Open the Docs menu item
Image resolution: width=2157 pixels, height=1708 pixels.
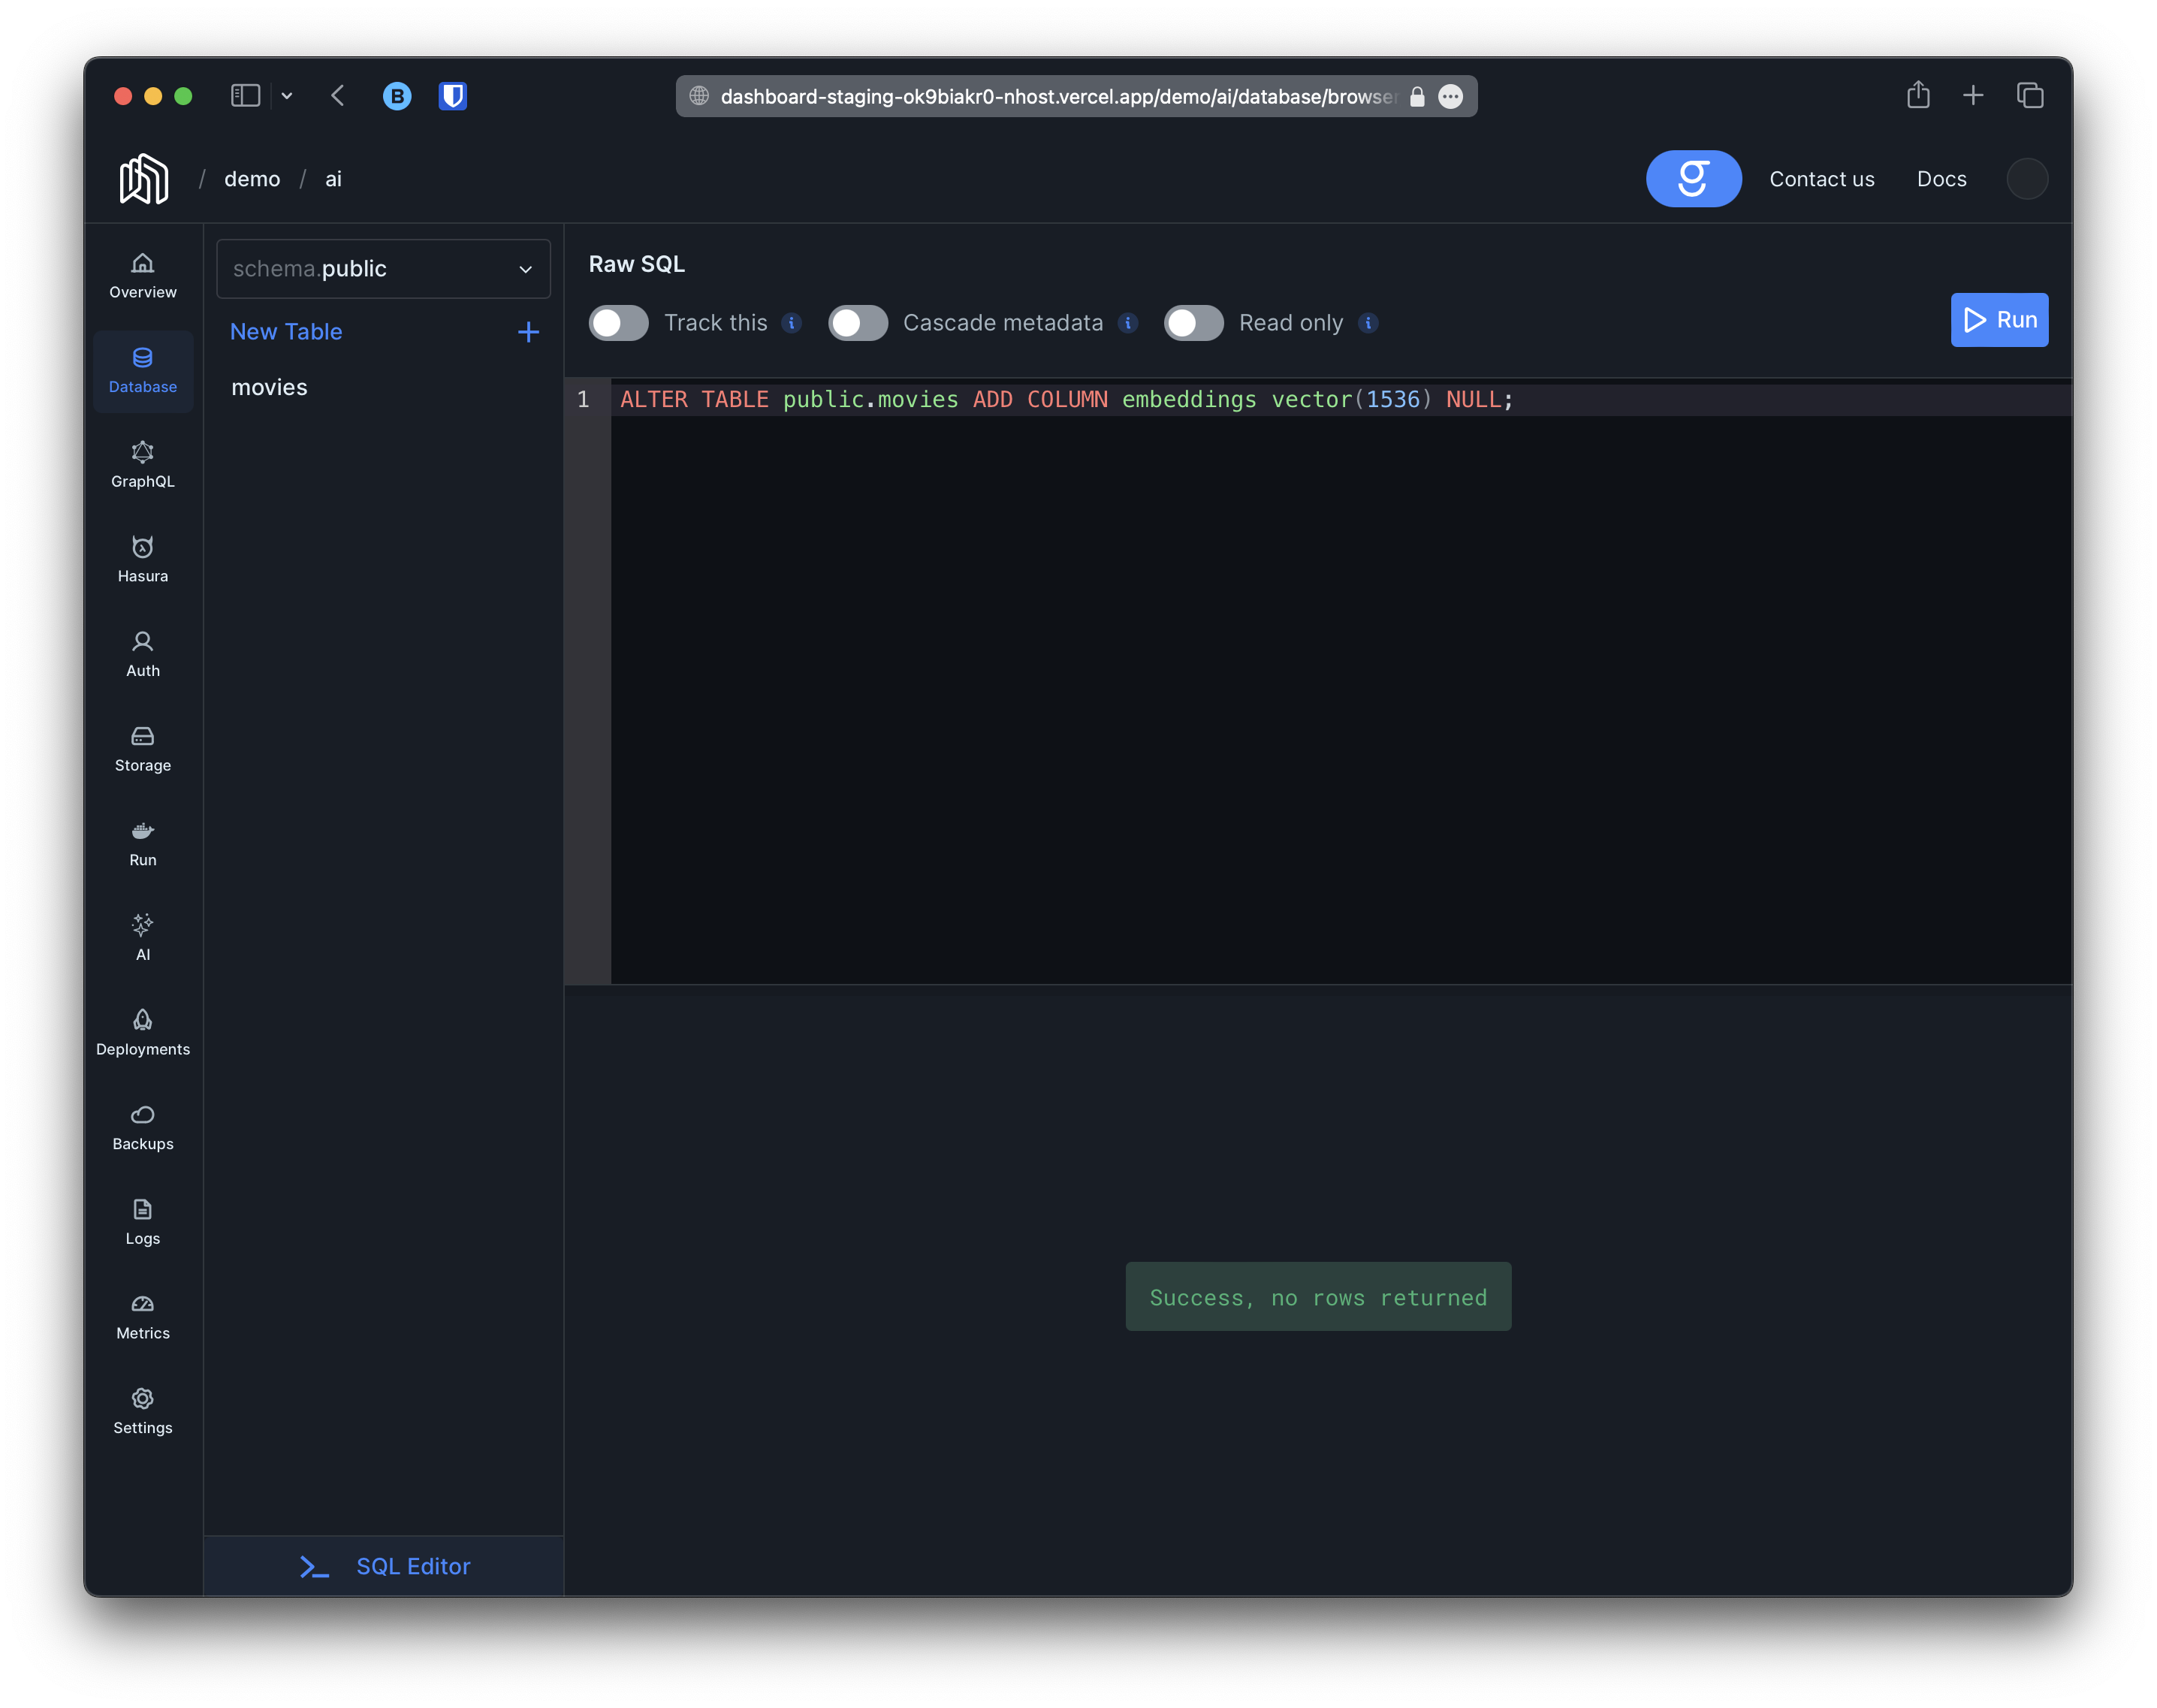coord(1941,178)
